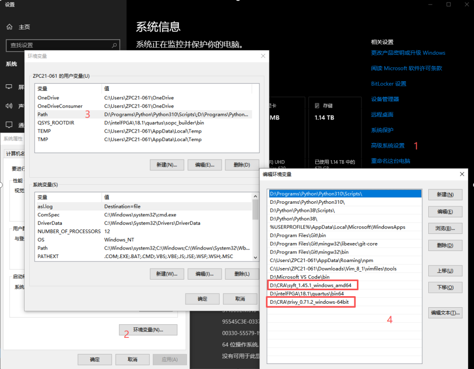Close the 编辑环境变量 dialog

[x=461, y=174]
